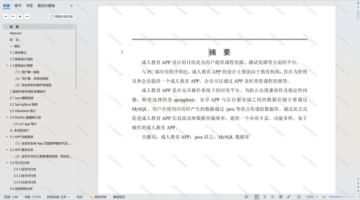360x200 pixels.
Task: Click the up arrow outline button
Action: pos(13,16)
